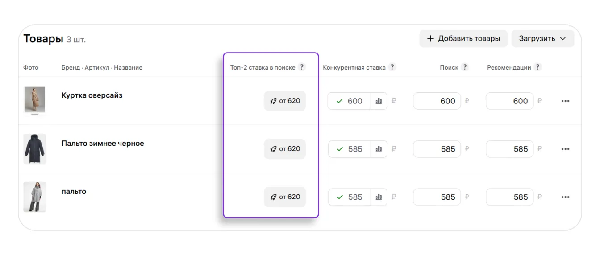The width and height of the screenshot is (600, 255).
Task: Open the Куртка оверсайз product photo
Action: click(x=34, y=101)
